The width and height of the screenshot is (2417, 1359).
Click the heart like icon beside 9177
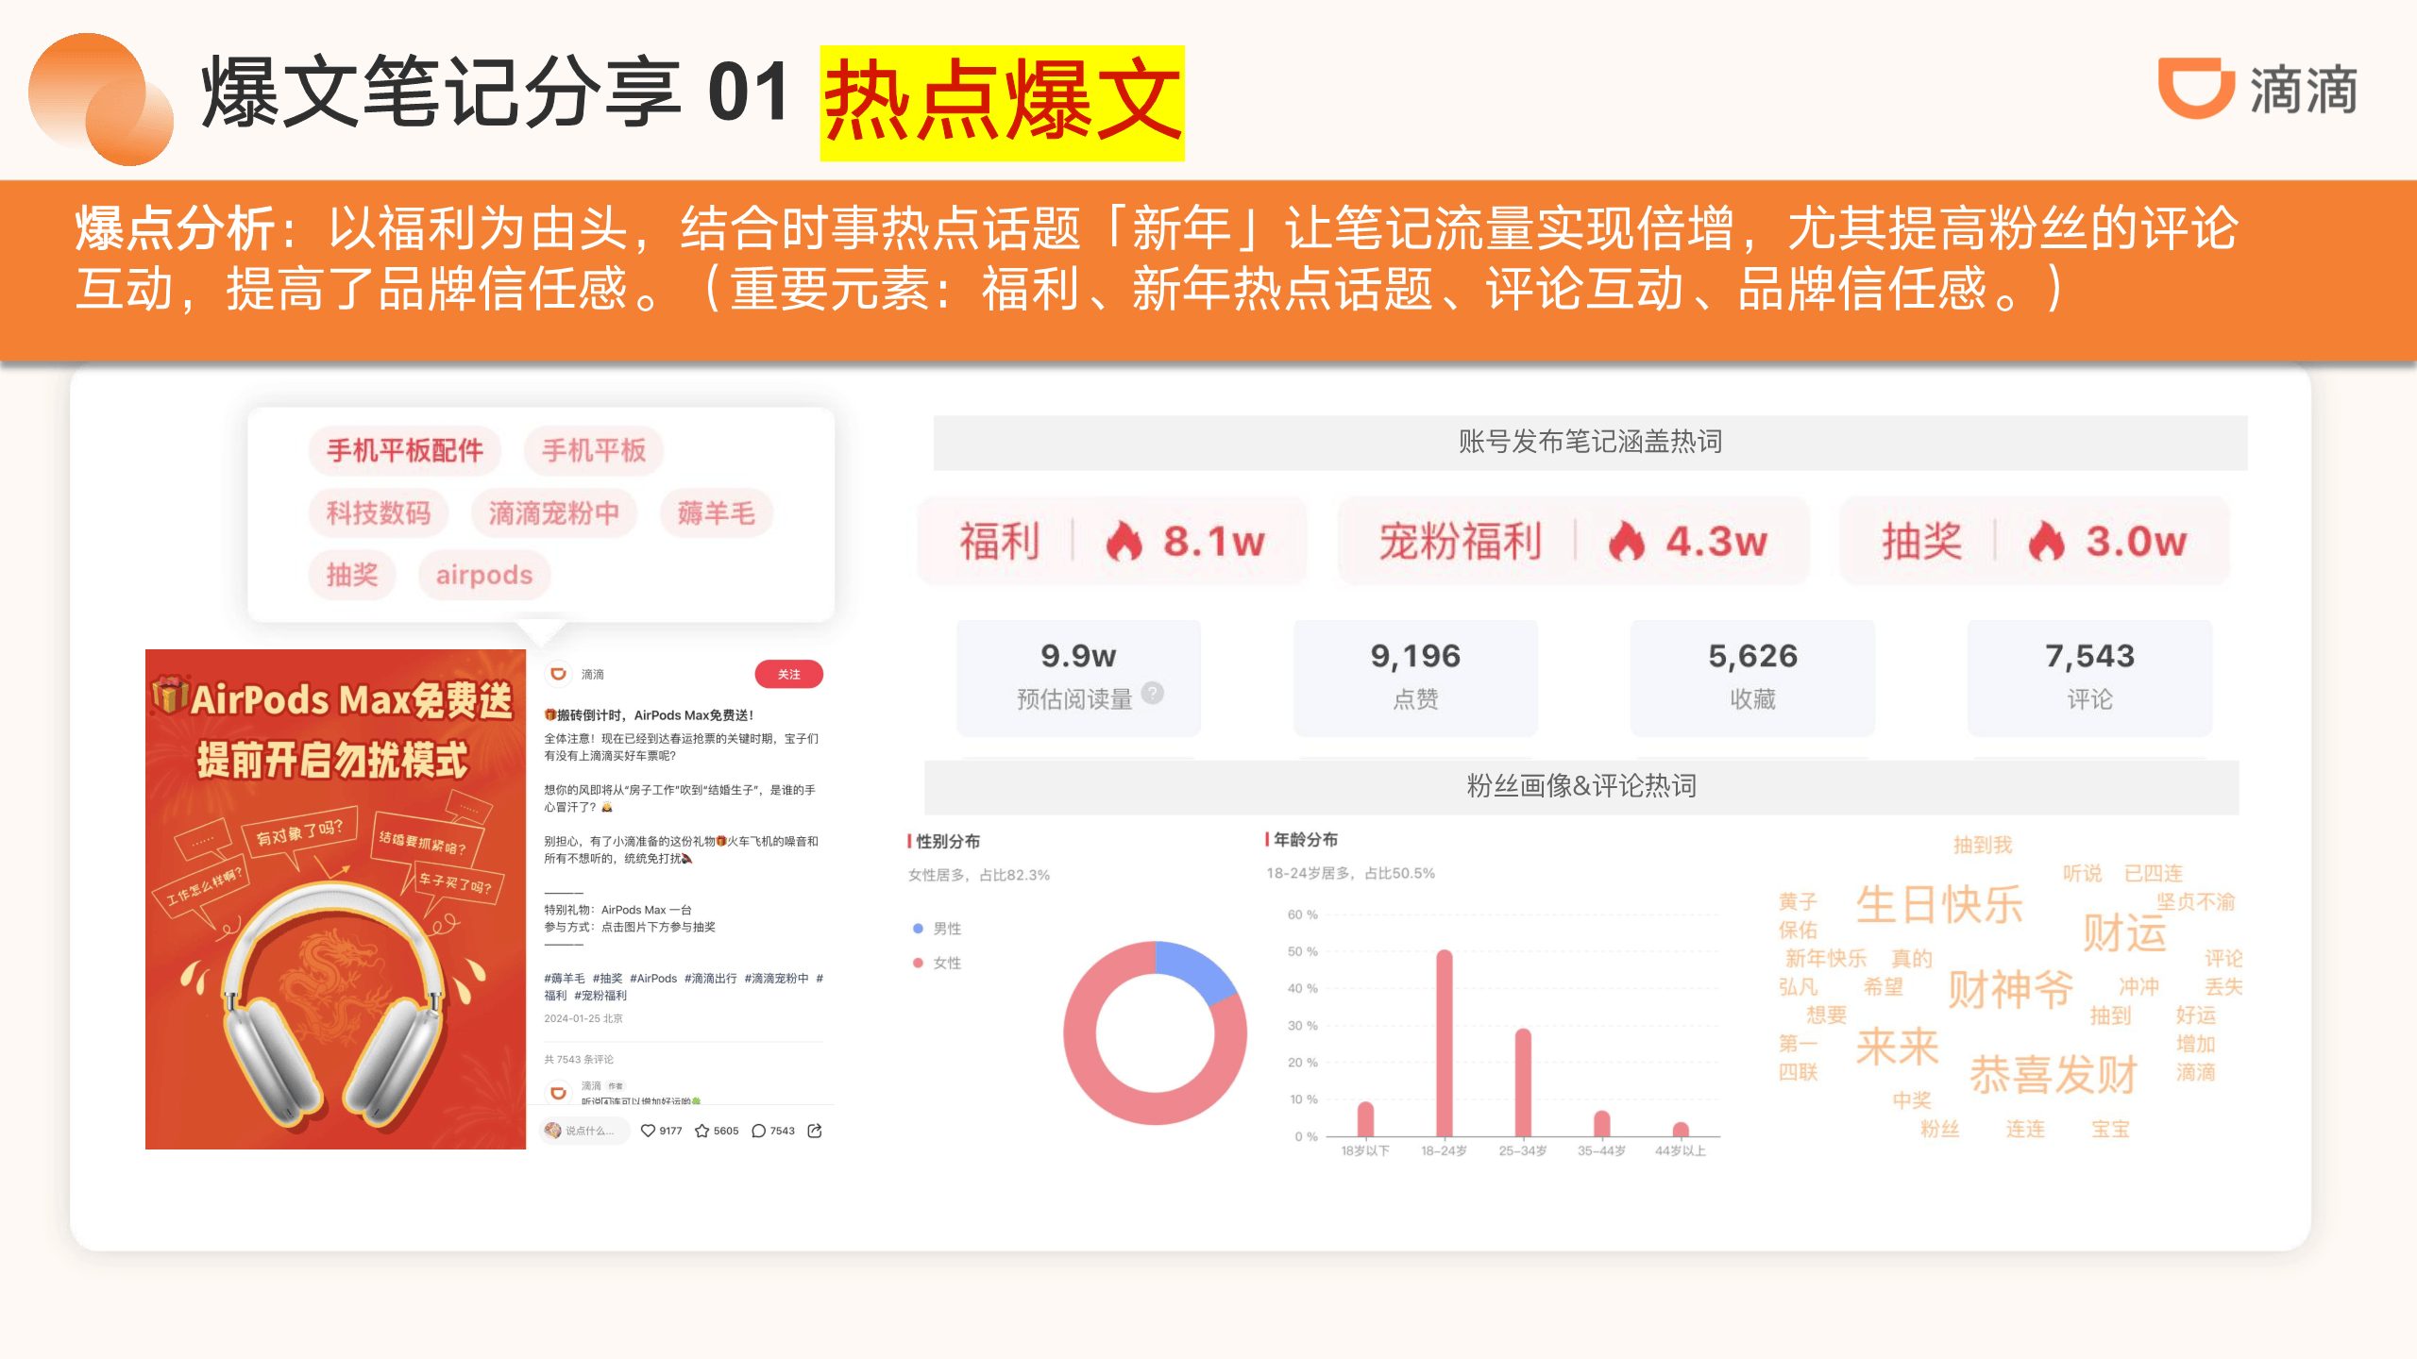click(x=648, y=1131)
